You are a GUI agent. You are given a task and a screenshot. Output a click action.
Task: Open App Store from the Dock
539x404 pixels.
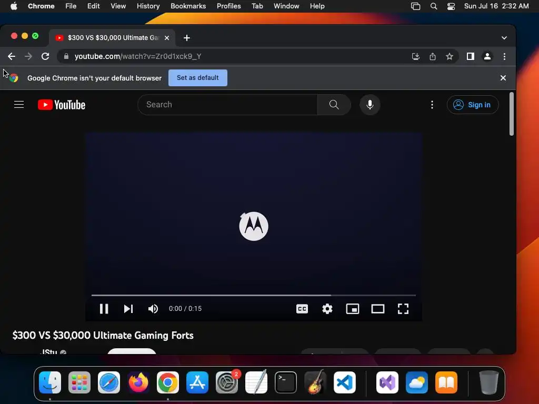[197, 382]
